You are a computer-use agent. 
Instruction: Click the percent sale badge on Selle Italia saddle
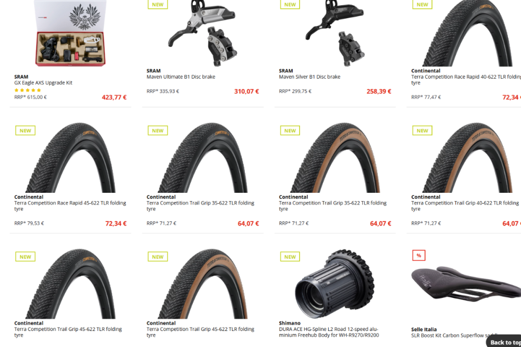tap(419, 255)
